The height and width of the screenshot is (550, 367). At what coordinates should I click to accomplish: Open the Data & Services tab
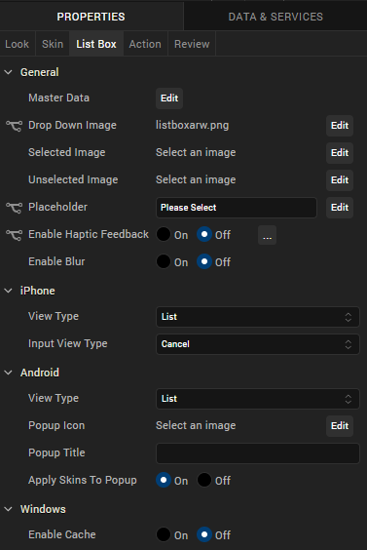275,17
